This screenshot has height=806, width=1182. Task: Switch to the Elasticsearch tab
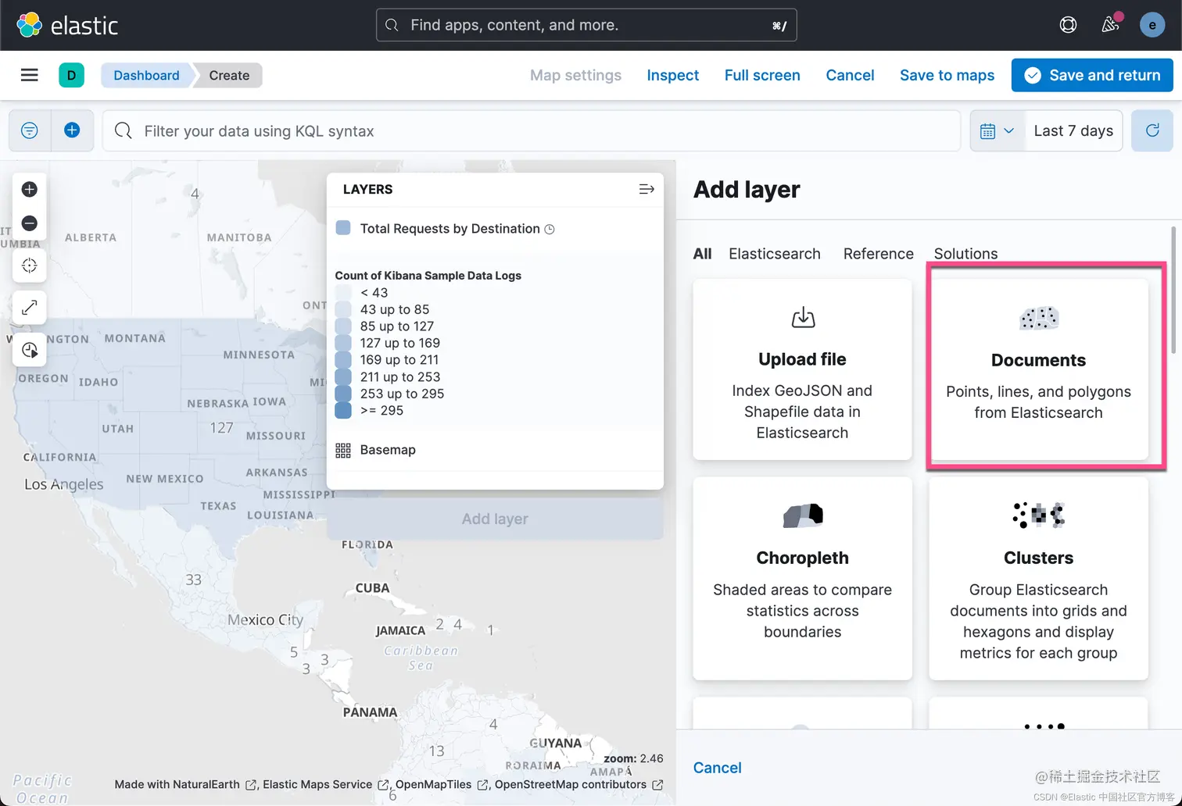(775, 254)
